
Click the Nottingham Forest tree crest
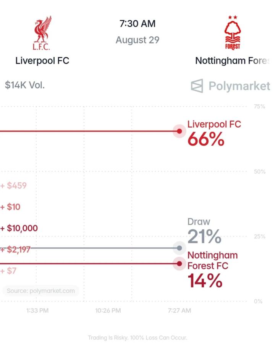click(x=233, y=32)
